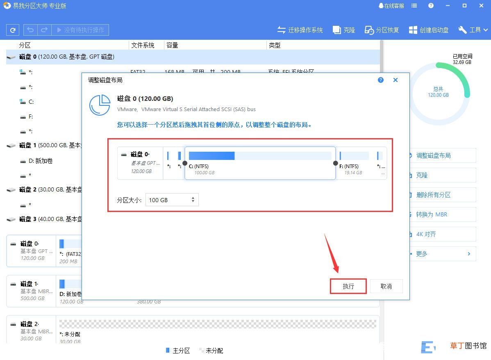Expand 更多 options
491x360 pixels.
click(x=443, y=254)
